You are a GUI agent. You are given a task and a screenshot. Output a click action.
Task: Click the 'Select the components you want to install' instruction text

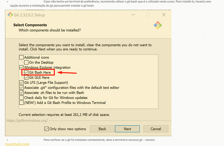click(85, 47)
